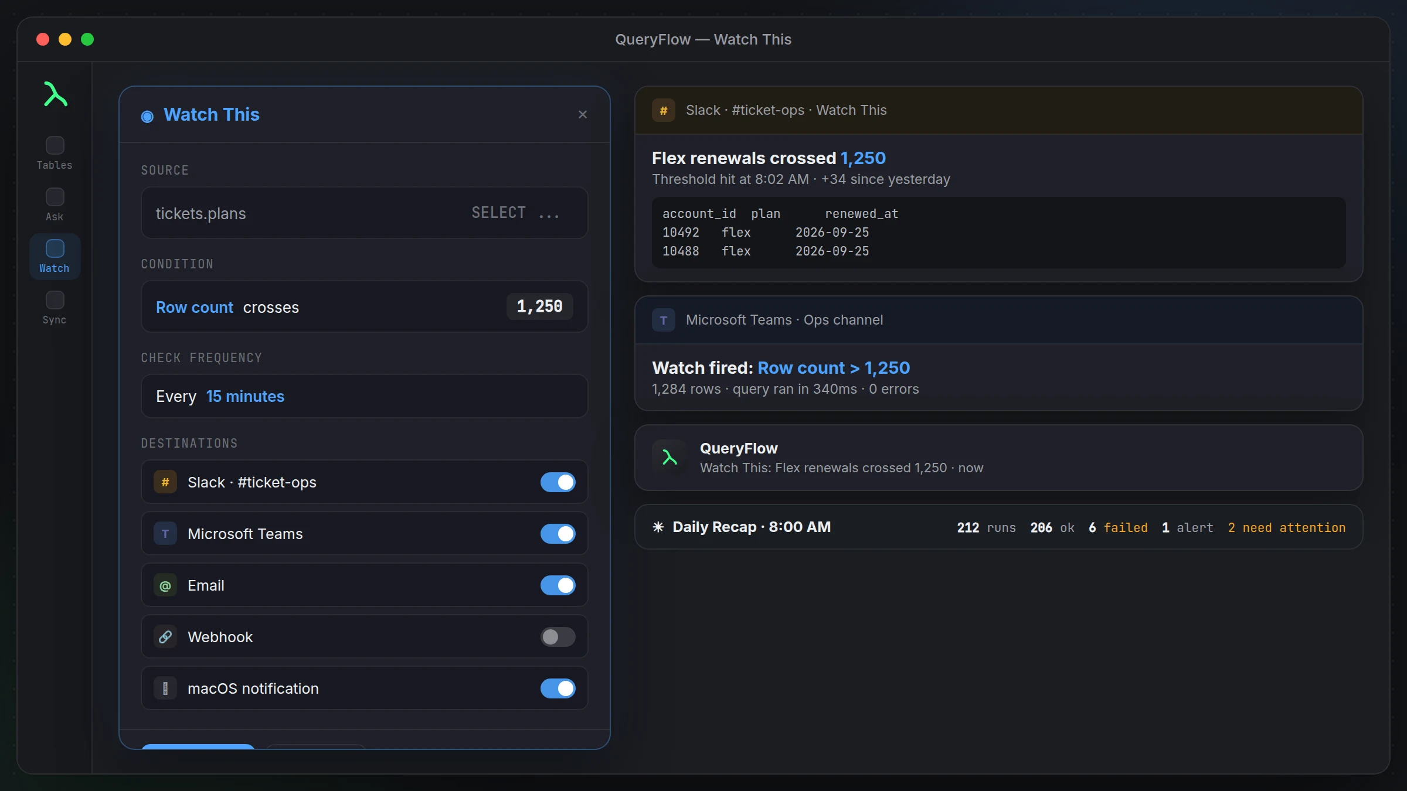Disable the macOS notification toggle

(558, 688)
